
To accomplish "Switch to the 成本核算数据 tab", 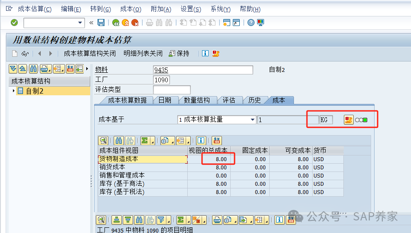I will (x=127, y=100).
